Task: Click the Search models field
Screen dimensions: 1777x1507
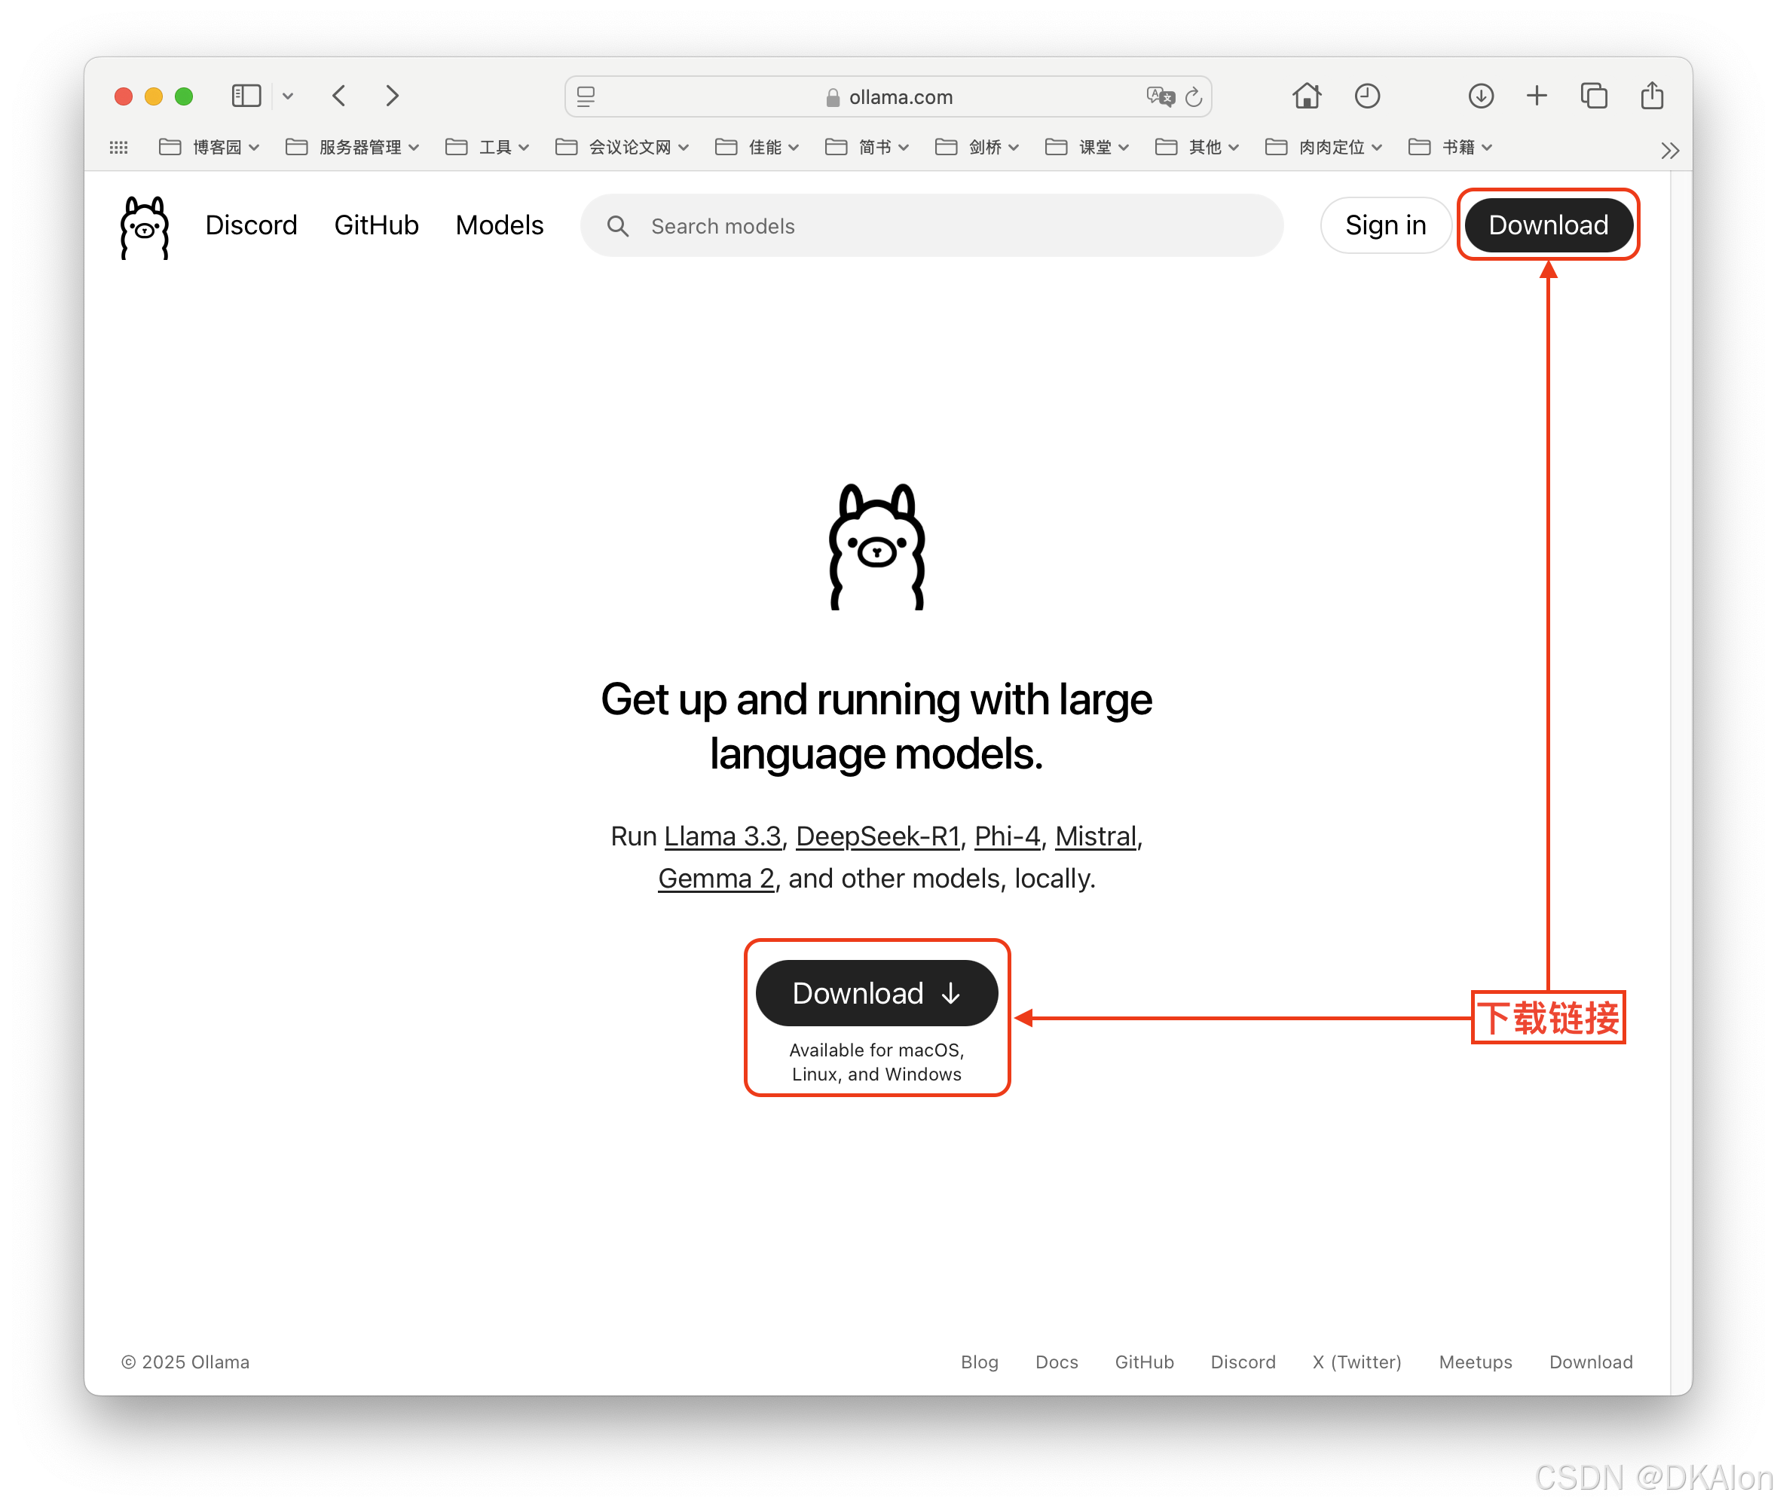Action: coord(931,225)
